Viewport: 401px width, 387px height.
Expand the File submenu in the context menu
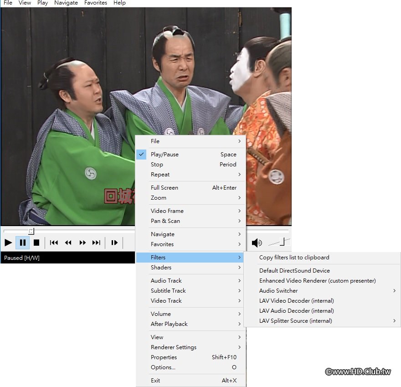tap(190, 141)
